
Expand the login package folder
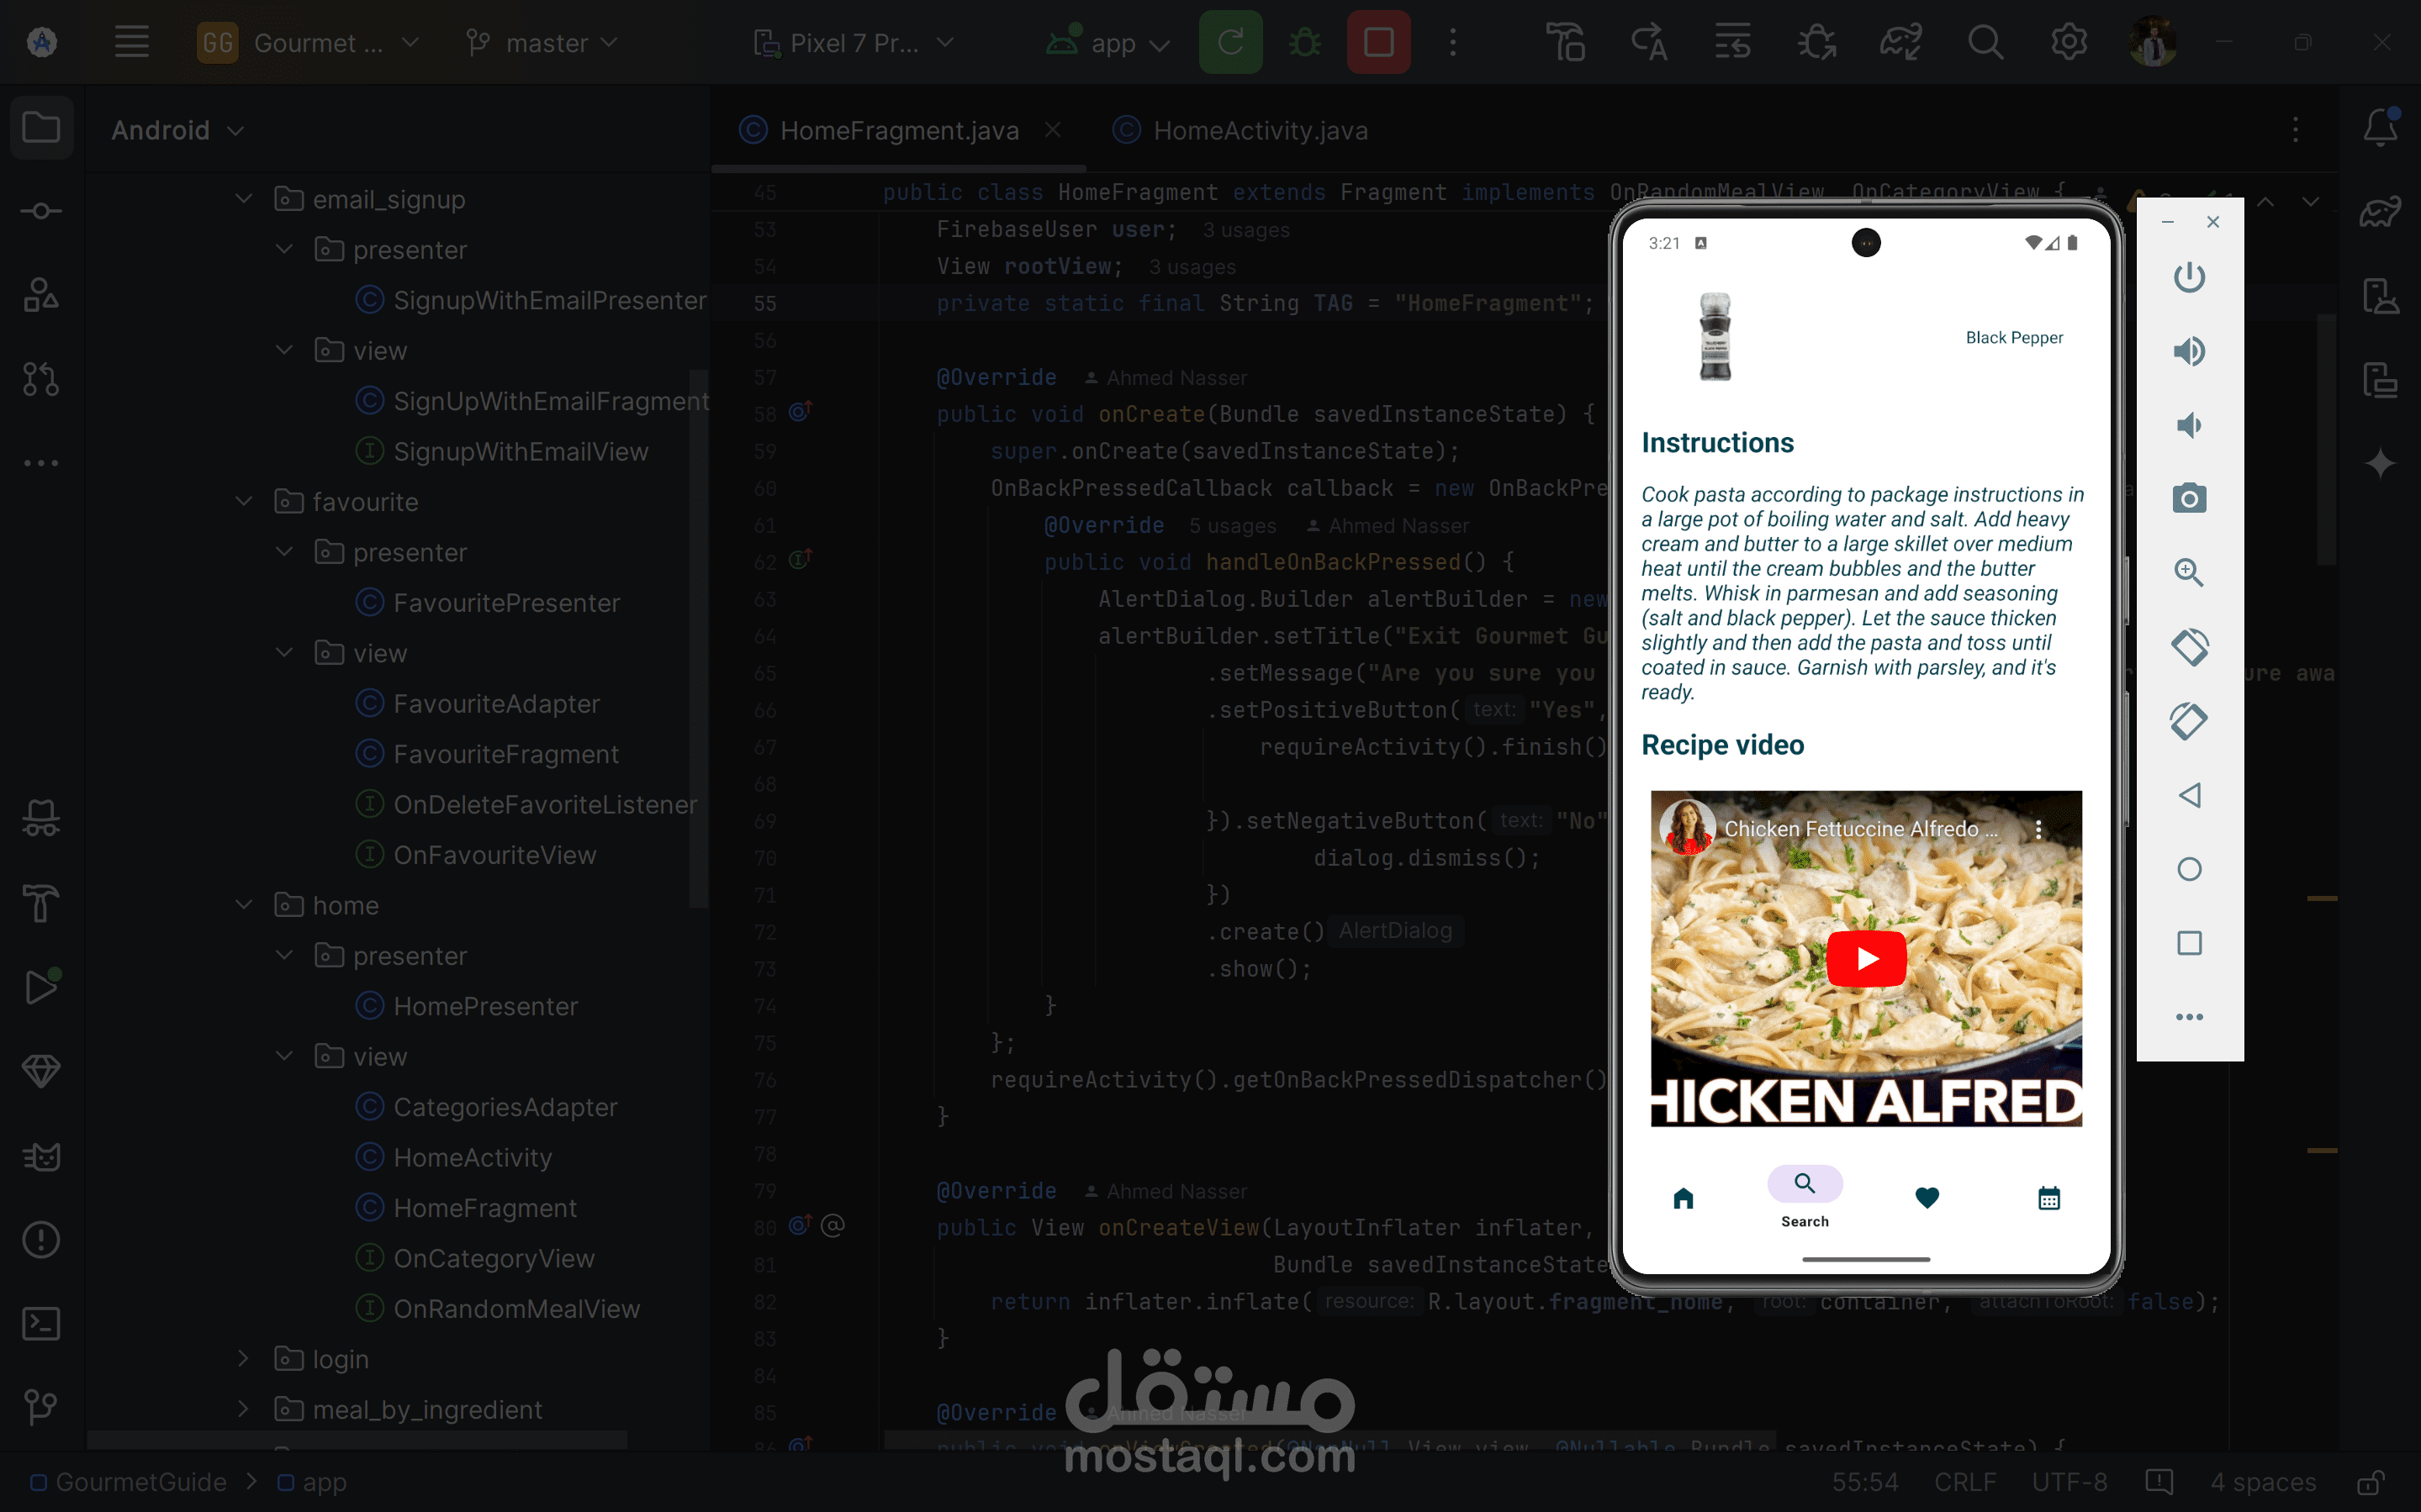point(244,1359)
